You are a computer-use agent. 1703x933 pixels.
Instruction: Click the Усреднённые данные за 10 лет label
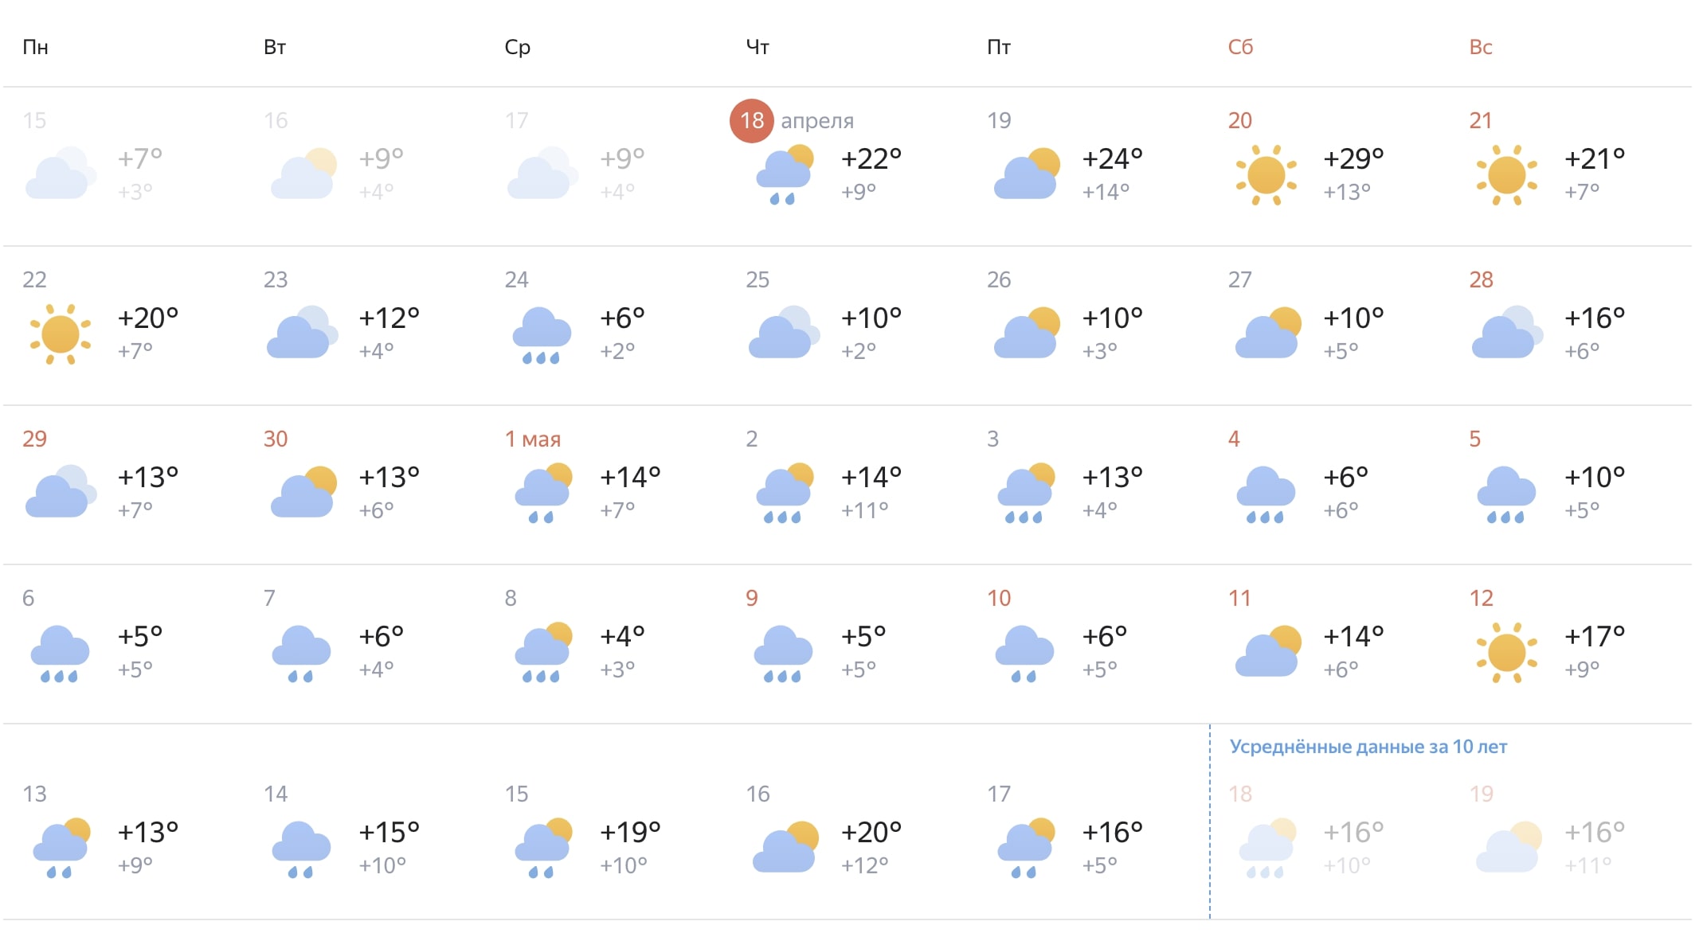1368,747
